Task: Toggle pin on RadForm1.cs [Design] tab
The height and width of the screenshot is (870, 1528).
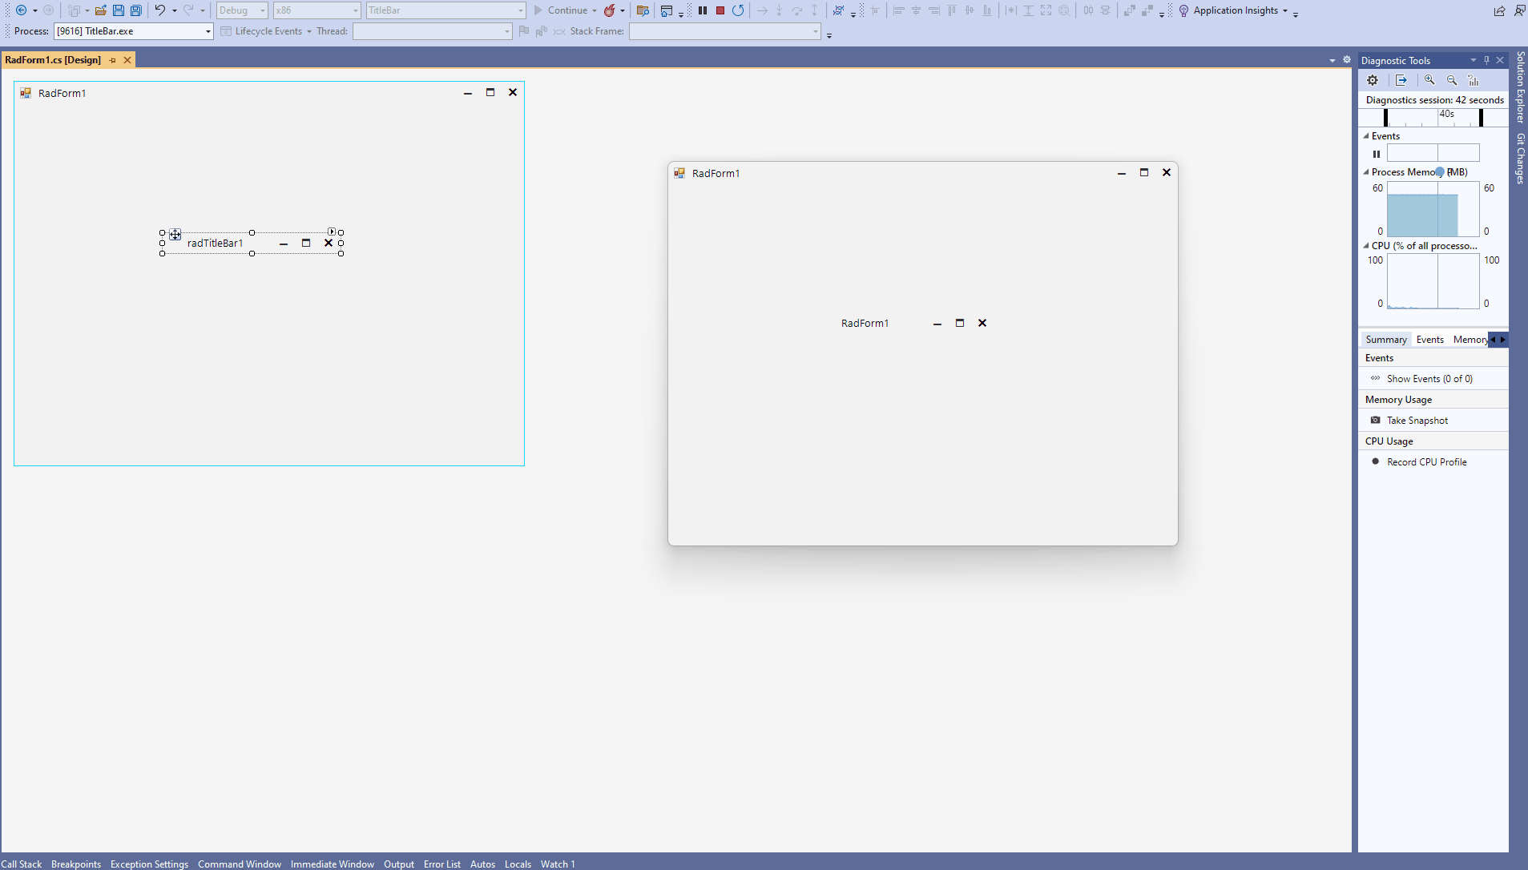Action: [113, 60]
